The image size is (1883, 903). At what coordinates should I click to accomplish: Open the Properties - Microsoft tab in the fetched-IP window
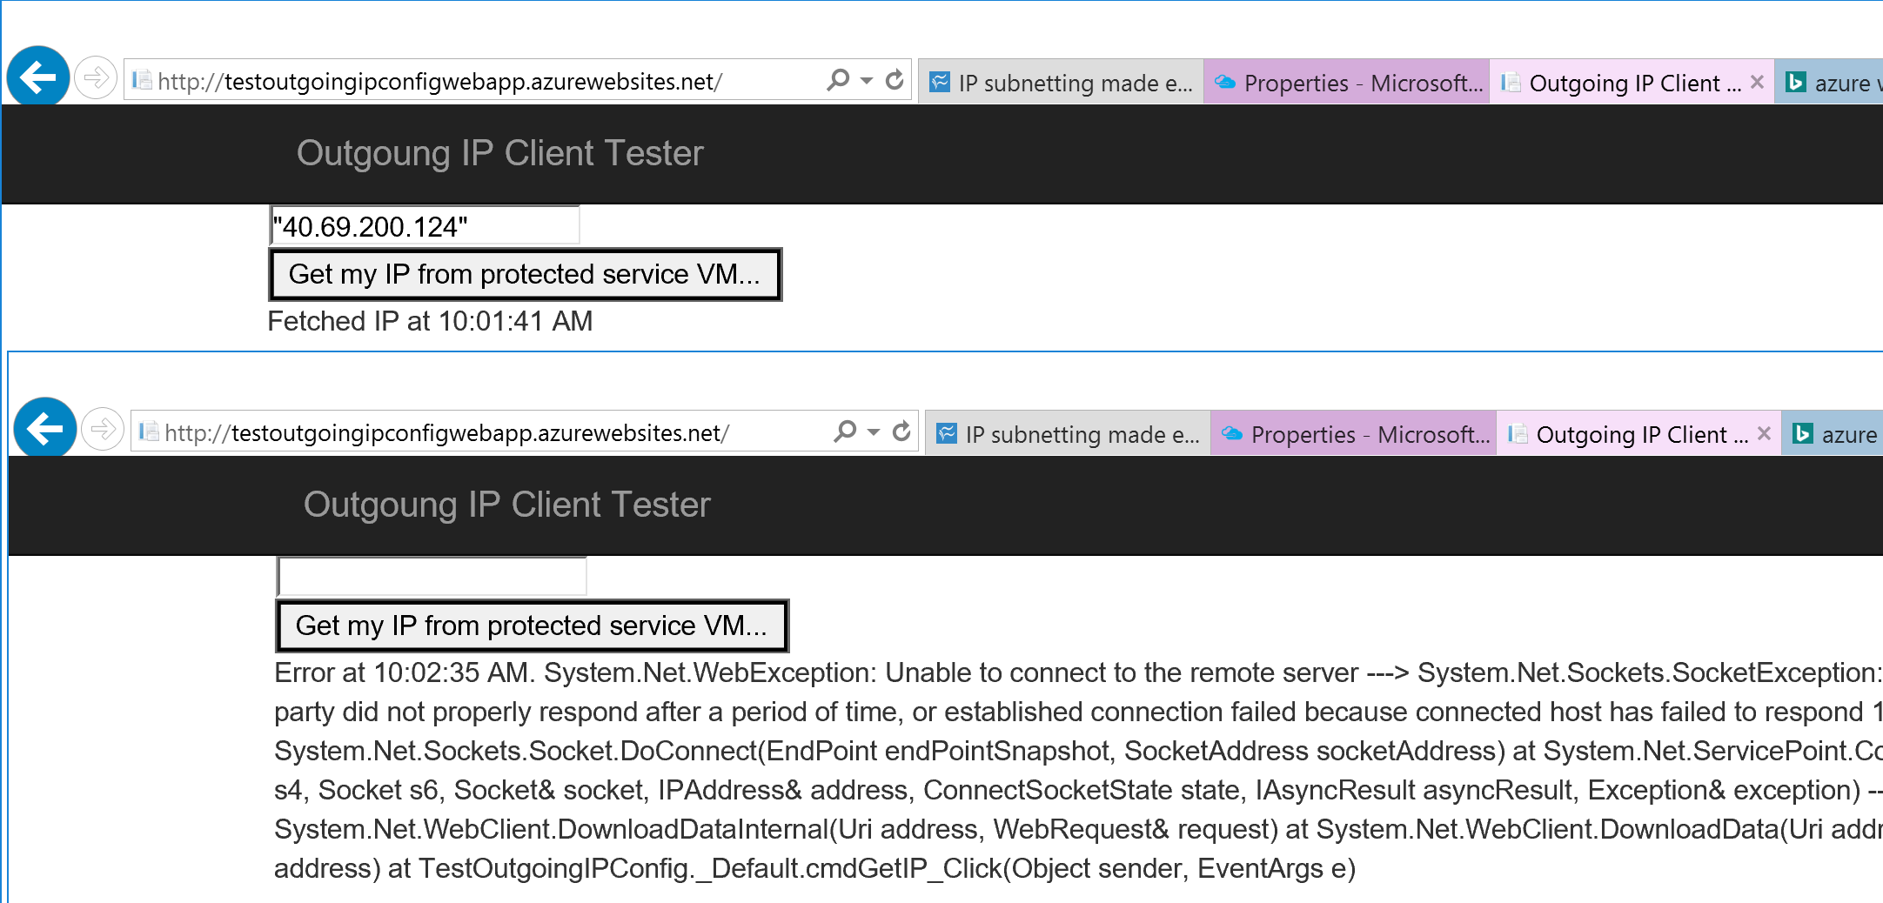1347,84
